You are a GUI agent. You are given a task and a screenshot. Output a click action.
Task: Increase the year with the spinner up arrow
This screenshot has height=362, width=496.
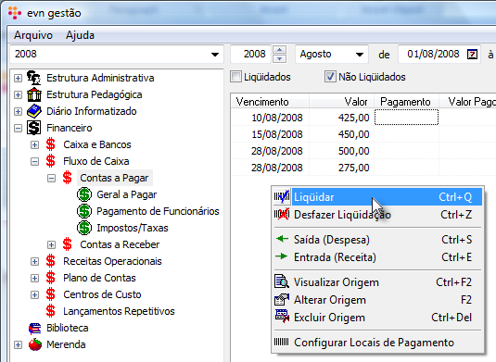(279, 50)
